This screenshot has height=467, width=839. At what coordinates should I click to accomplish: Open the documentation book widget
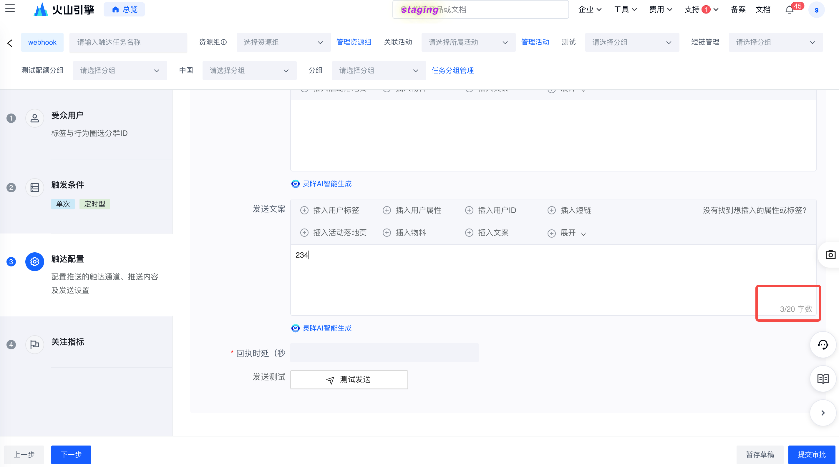(823, 379)
